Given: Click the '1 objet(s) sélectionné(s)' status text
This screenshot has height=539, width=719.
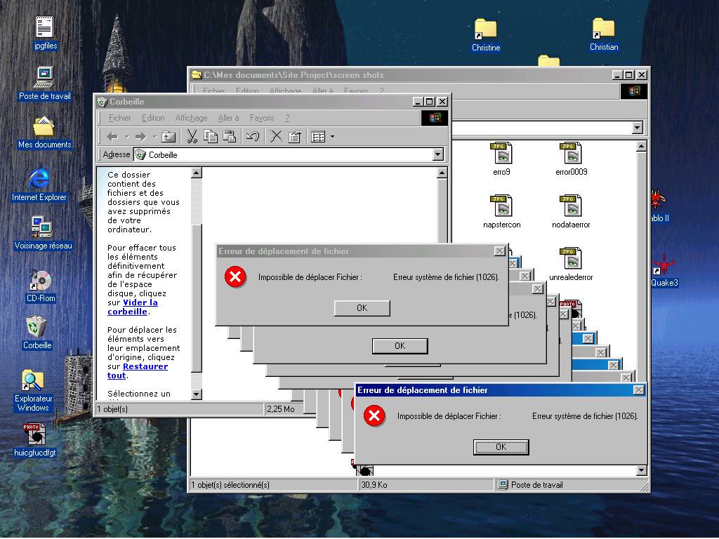Looking at the screenshot, I should coord(230,485).
